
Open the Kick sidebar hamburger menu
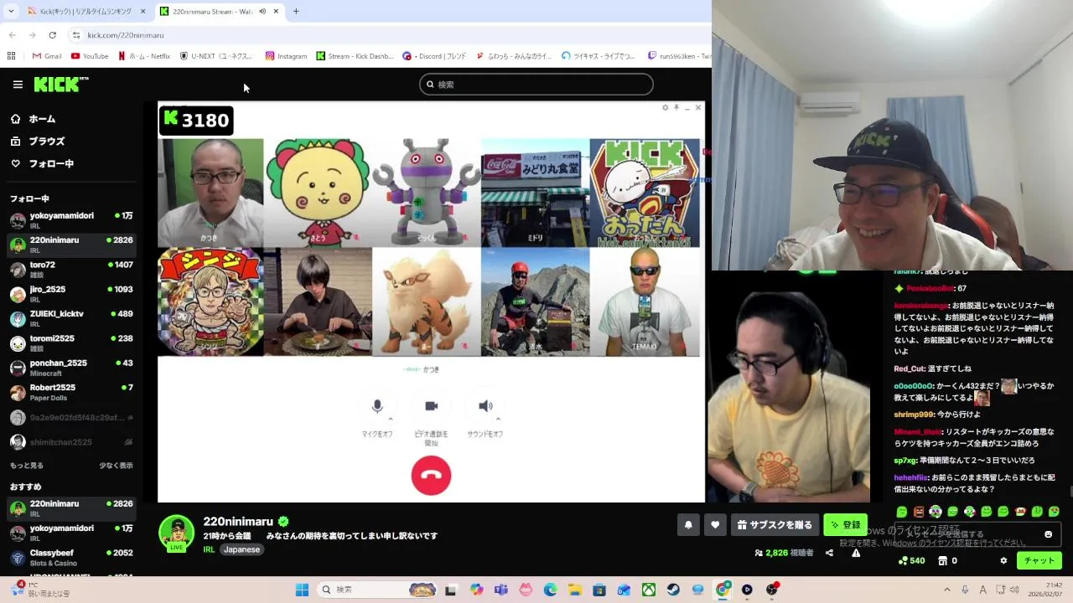coord(18,85)
